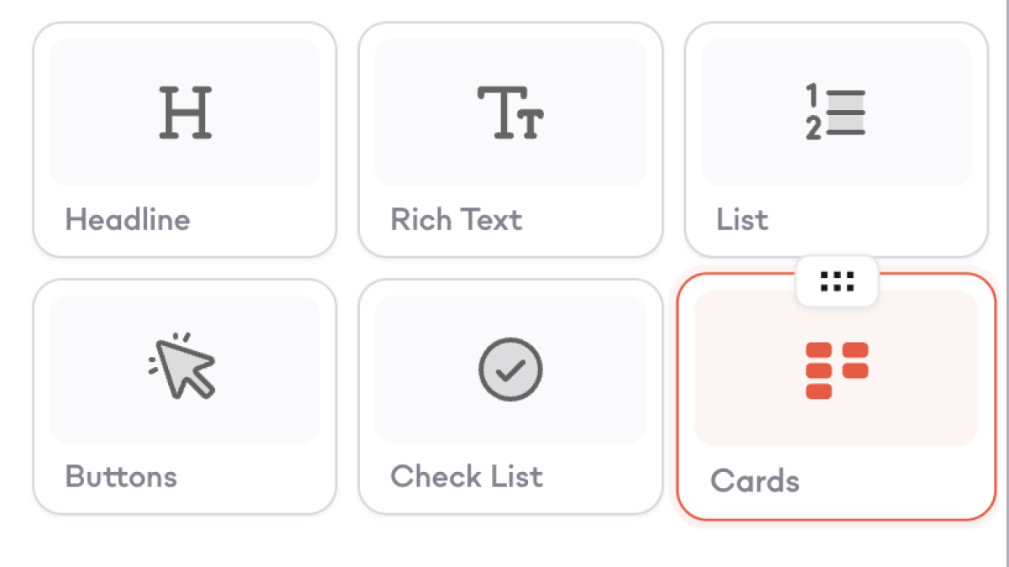The image size is (1009, 567).
Task: Click the red Cards grid icon
Action: [x=836, y=370]
